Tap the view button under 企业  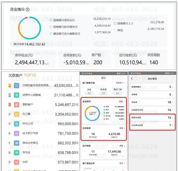(x=89, y=93)
